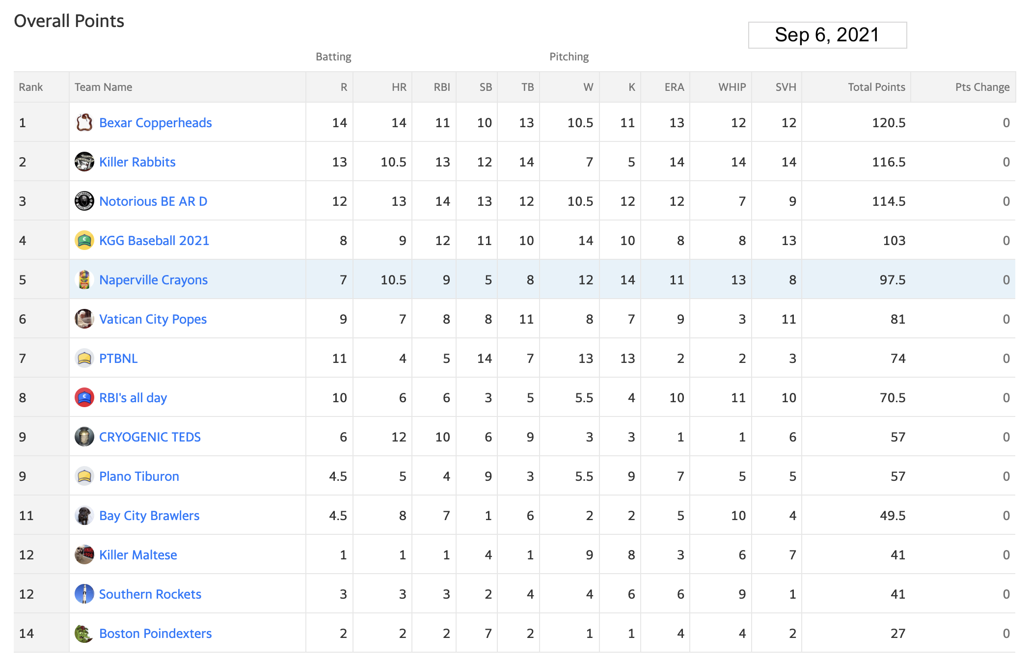Click the Killer Rabbits team logo icon
The width and height of the screenshot is (1031, 663).
pos(84,162)
